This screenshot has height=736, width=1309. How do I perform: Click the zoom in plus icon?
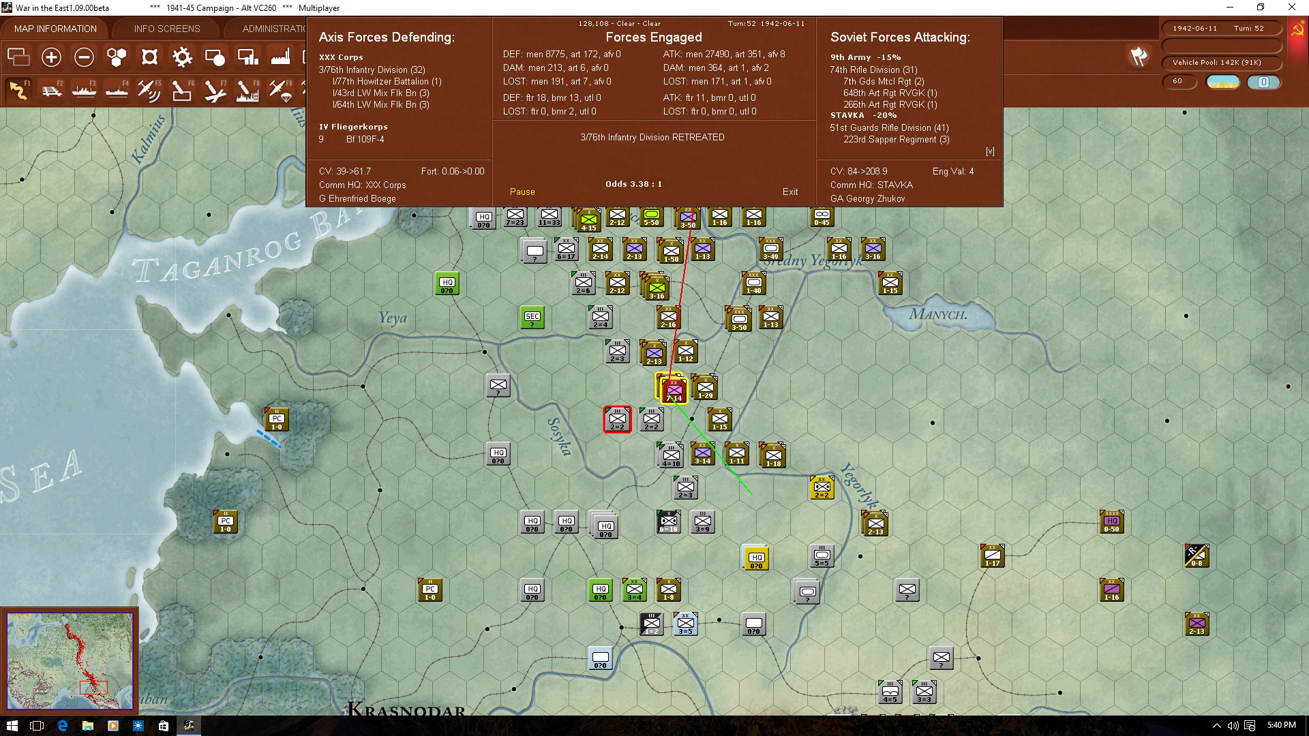51,57
